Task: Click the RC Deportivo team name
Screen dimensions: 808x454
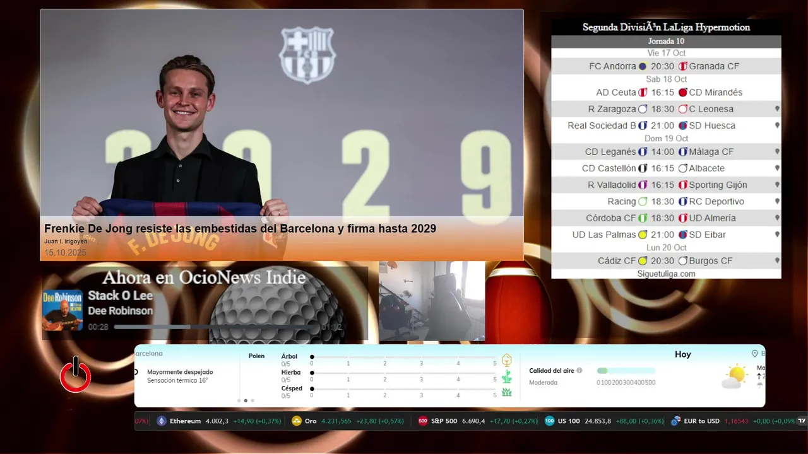Action: click(716, 201)
